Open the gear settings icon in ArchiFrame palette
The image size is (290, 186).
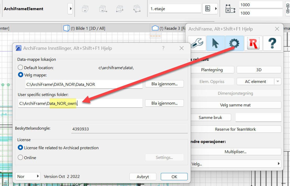click(x=234, y=43)
